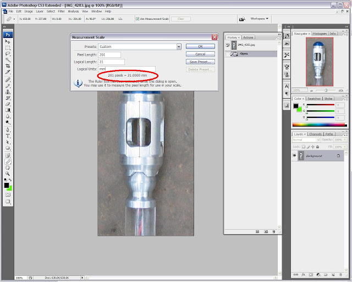Select the Zoom tool magnifier
Screen dimensions: 352x282
tap(8, 173)
